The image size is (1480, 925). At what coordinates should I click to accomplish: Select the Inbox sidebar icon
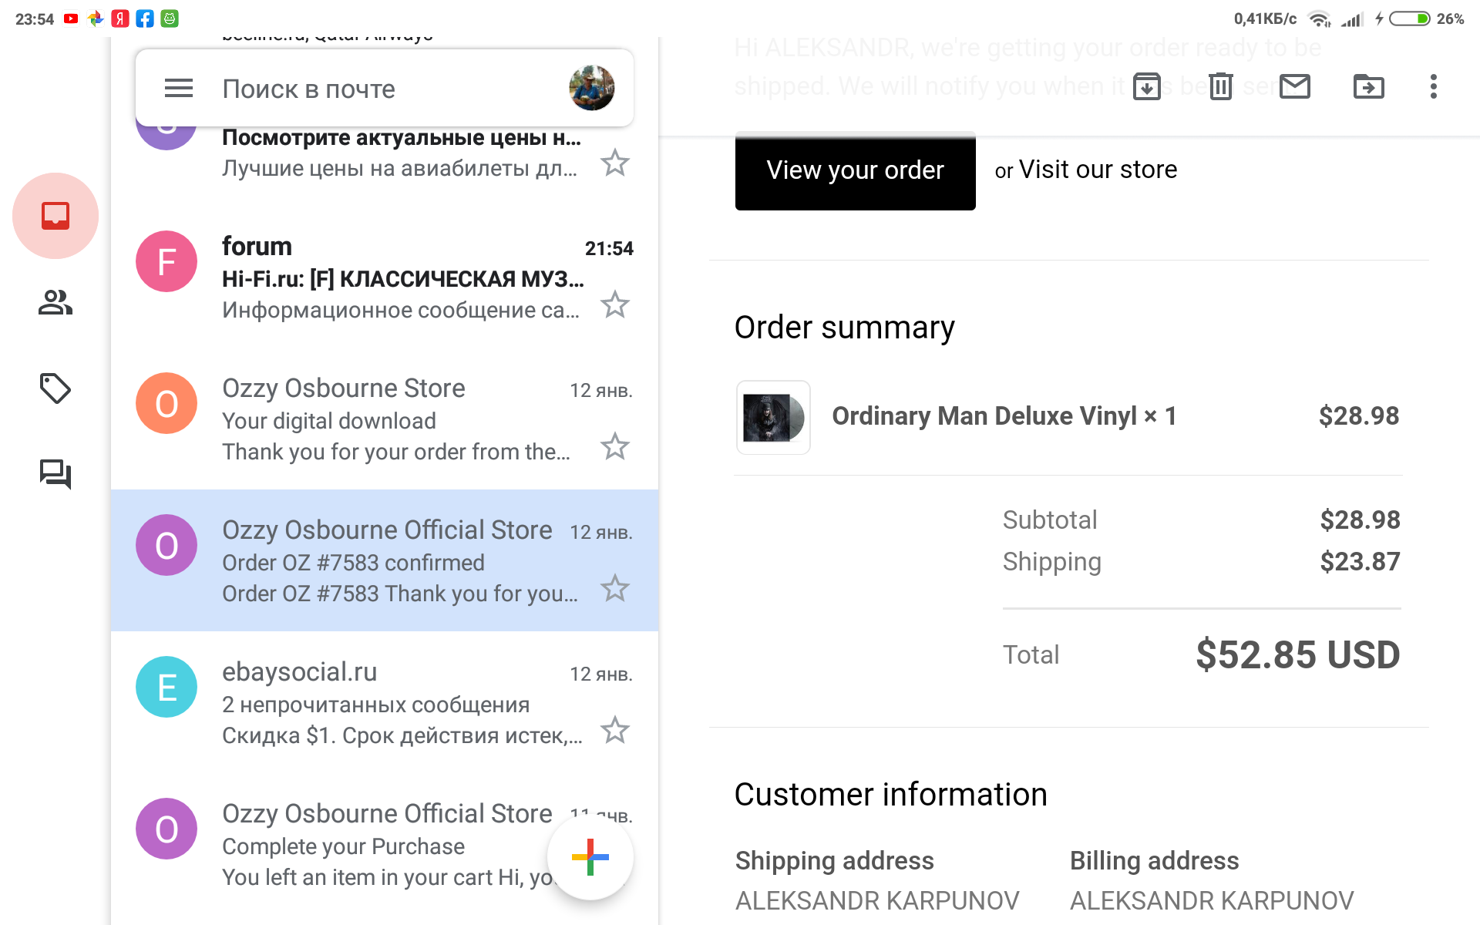[55, 216]
